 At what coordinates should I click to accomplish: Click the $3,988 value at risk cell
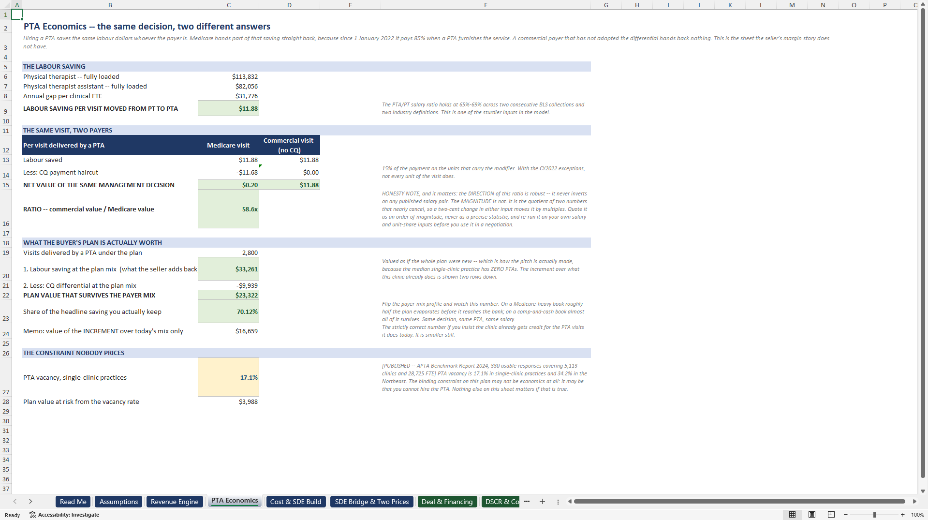[228, 401]
